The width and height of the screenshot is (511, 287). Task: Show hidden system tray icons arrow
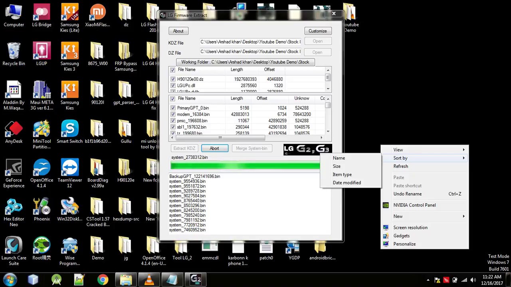428,280
